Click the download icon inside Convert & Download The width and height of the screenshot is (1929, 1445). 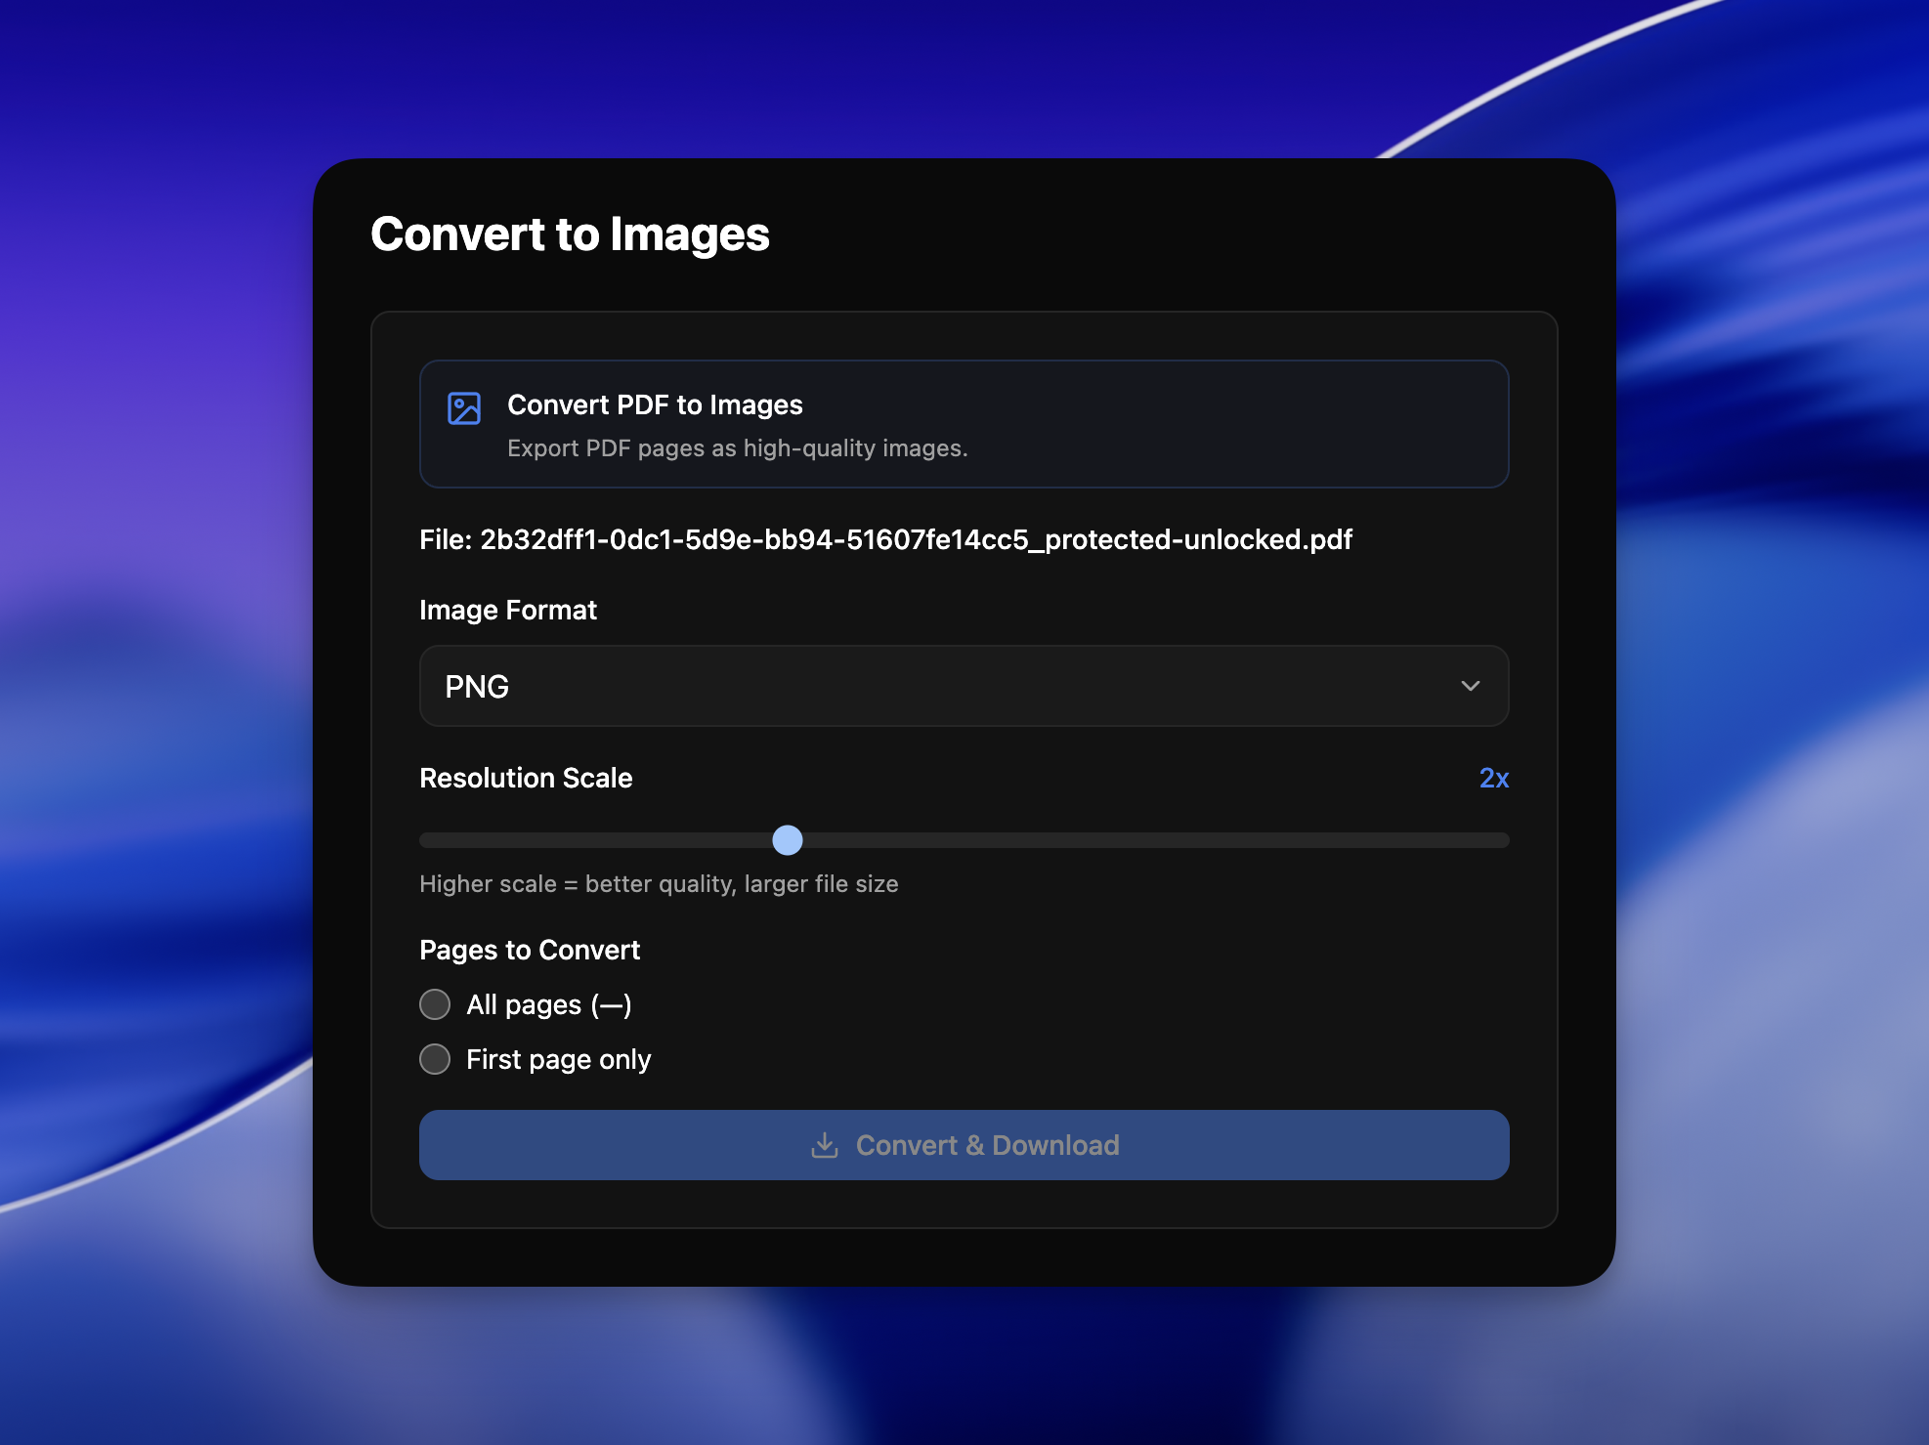(826, 1145)
